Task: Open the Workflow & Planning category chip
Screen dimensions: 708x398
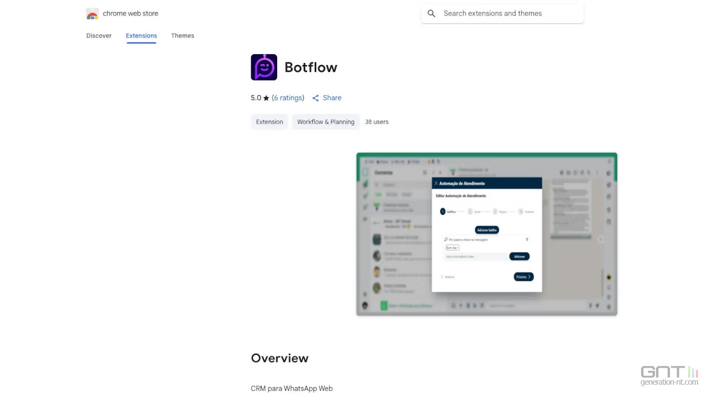Action: pos(326,122)
